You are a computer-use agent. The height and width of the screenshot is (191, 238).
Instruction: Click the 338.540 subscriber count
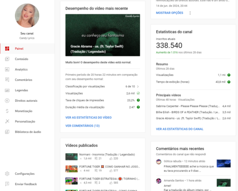pos(169,45)
